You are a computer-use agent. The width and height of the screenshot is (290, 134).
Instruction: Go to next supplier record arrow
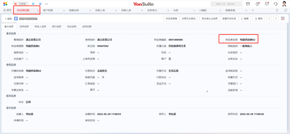pyautogui.click(x=276, y=19)
